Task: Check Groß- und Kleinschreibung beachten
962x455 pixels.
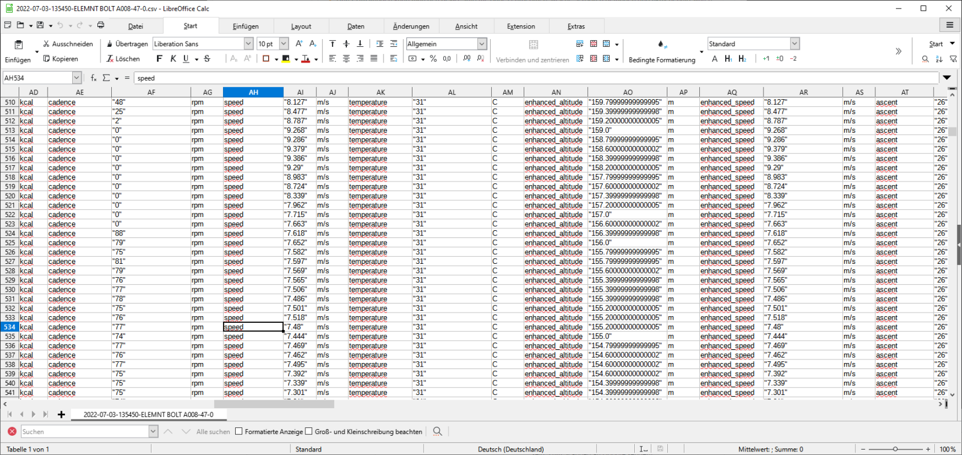Action: tap(309, 432)
